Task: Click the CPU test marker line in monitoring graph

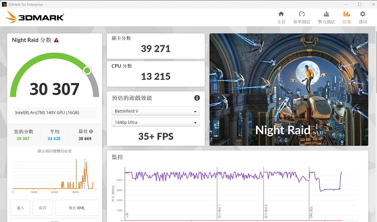Action: pyautogui.click(x=309, y=194)
